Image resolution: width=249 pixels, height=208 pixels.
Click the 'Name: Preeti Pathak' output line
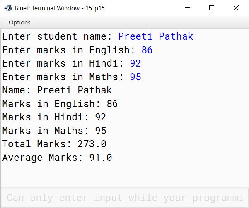[x=57, y=91]
